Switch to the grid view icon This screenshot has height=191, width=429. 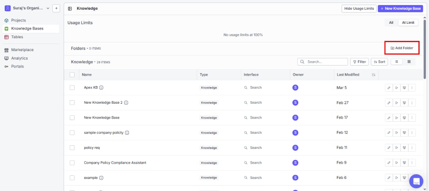click(x=409, y=62)
